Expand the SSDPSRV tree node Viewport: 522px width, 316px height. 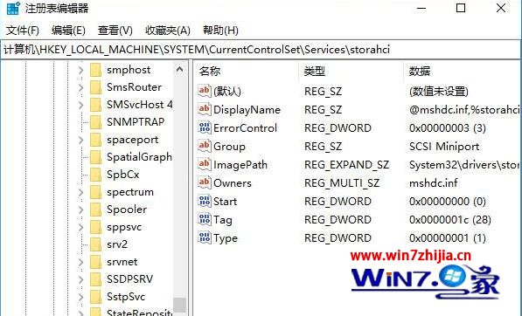81,279
